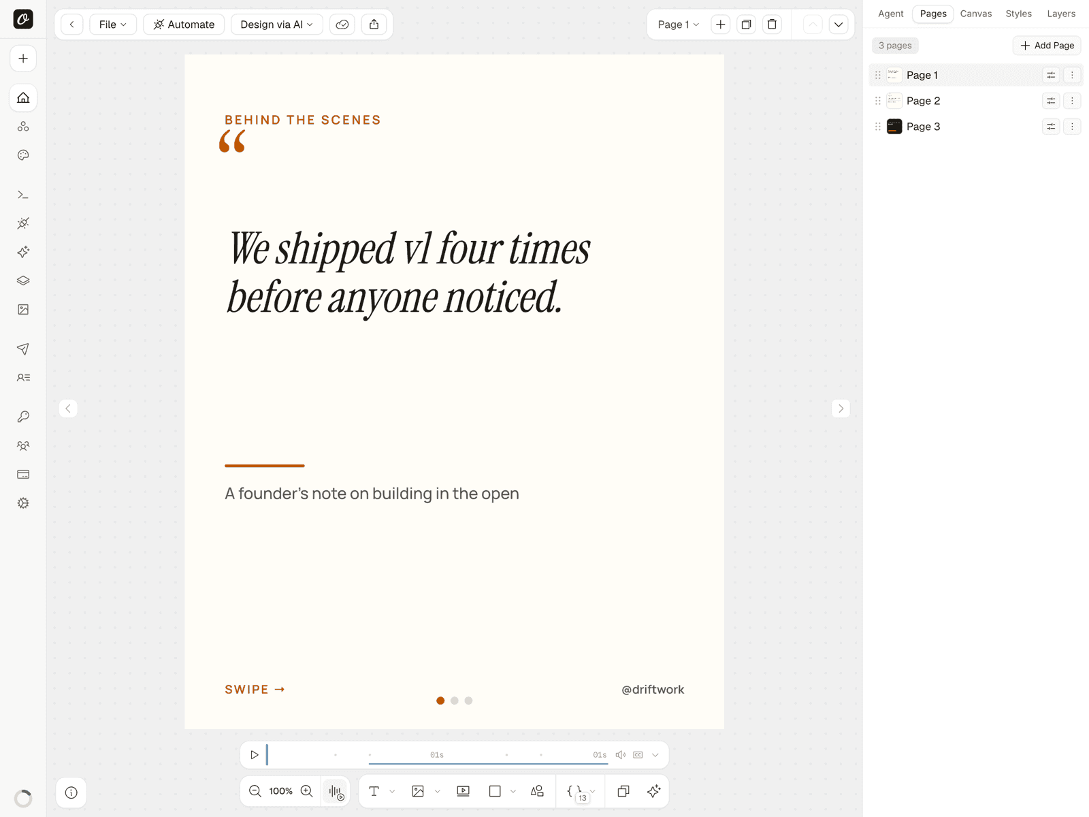The width and height of the screenshot is (1089, 817).
Task: Open the Text tool dropdown arrow
Action: [392, 792]
